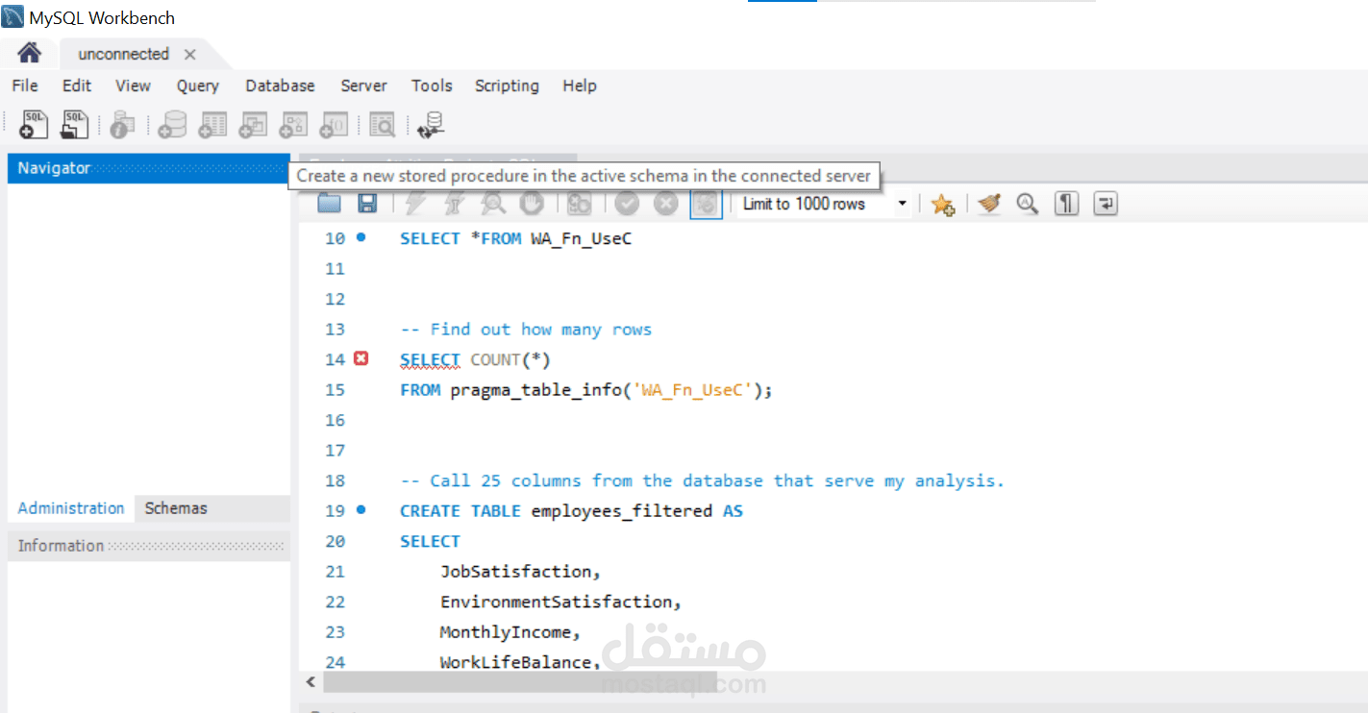Open the home screen tab
The width and height of the screenshot is (1368, 713).
click(30, 53)
